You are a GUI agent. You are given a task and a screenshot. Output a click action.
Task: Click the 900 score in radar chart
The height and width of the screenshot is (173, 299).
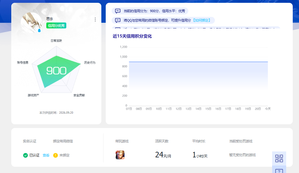point(56,71)
